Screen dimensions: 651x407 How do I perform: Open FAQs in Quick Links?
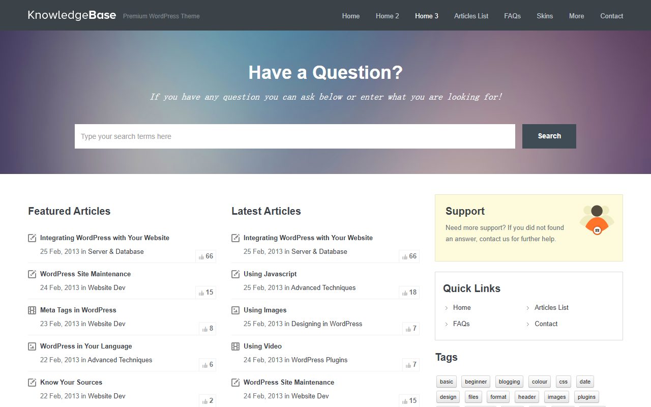pos(461,324)
